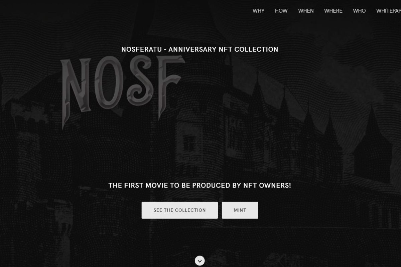Go to the HOW section
The width and height of the screenshot is (401, 267).
pos(281,11)
